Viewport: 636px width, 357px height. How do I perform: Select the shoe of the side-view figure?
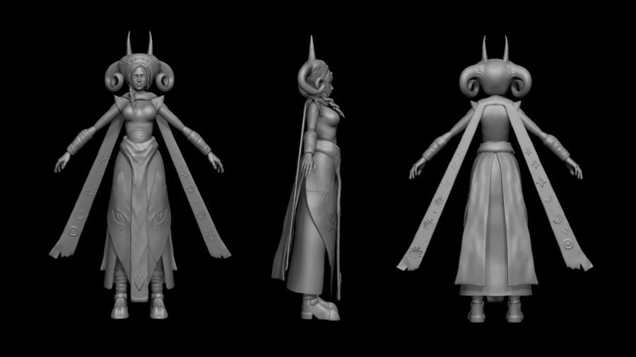320,308
